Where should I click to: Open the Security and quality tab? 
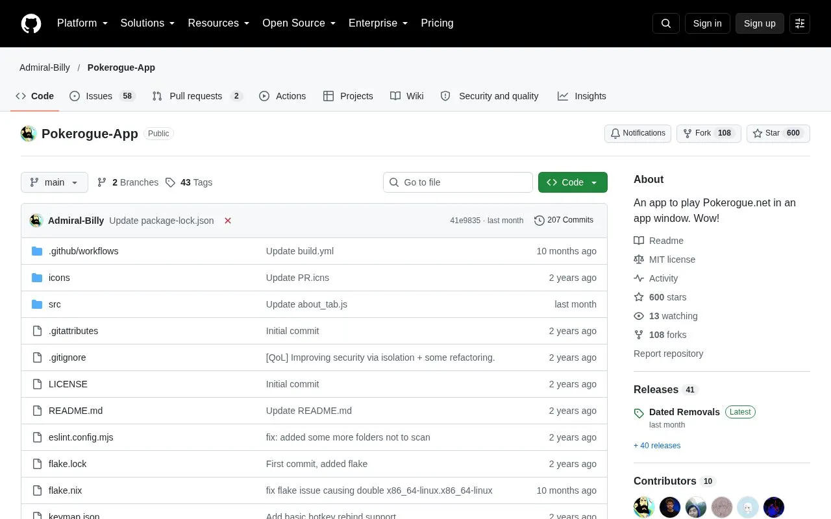(490, 96)
